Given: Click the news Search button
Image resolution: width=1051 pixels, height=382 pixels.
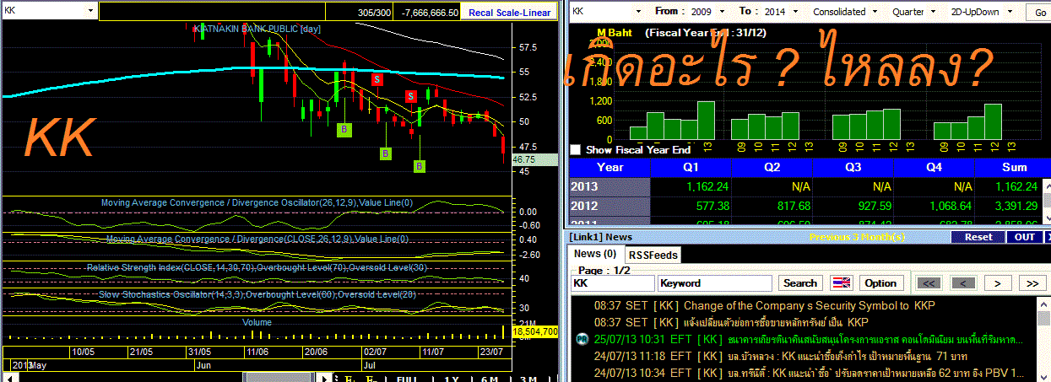Looking at the screenshot, I should point(799,283).
